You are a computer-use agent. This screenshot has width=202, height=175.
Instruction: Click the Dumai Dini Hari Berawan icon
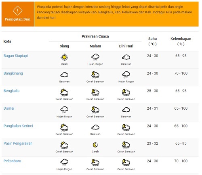coord(126,110)
